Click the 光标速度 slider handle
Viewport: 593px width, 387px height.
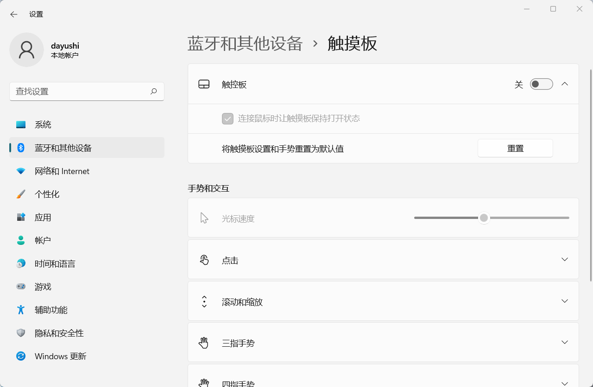484,218
